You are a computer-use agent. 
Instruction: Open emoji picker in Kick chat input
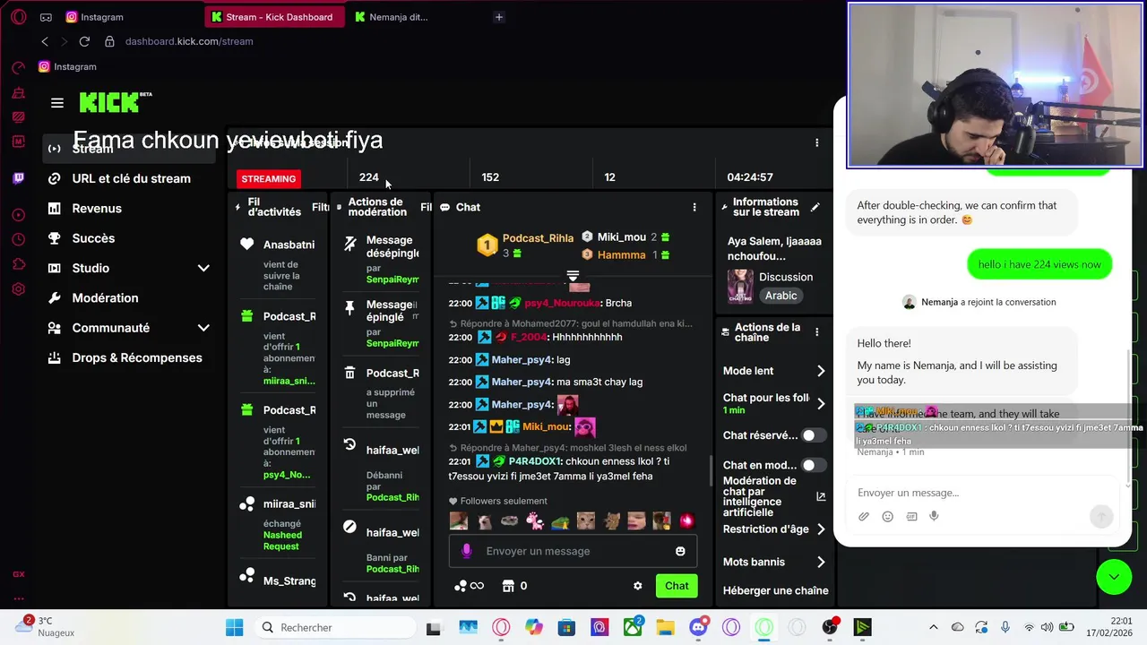point(680,551)
